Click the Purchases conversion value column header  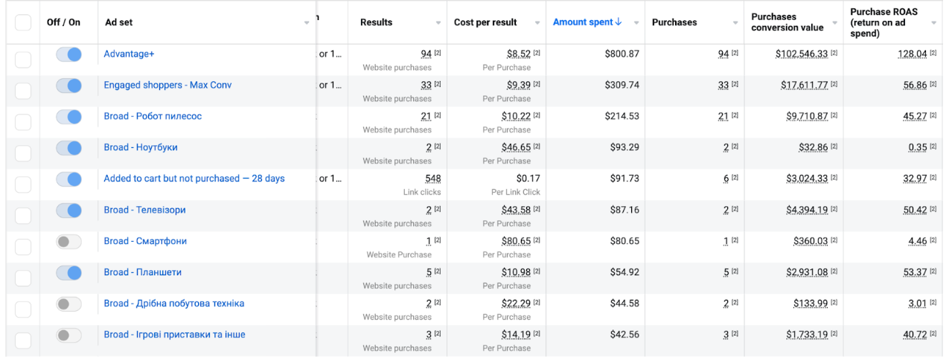point(787,22)
